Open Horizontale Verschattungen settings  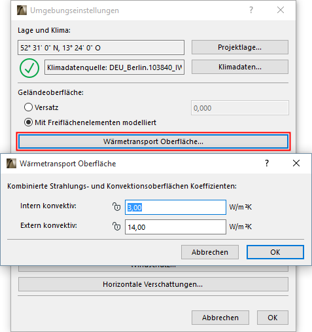(153, 284)
